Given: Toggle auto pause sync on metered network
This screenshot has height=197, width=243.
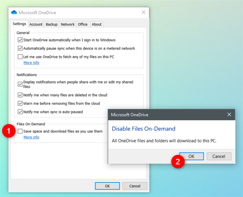Looking at the screenshot, I should 20,48.
